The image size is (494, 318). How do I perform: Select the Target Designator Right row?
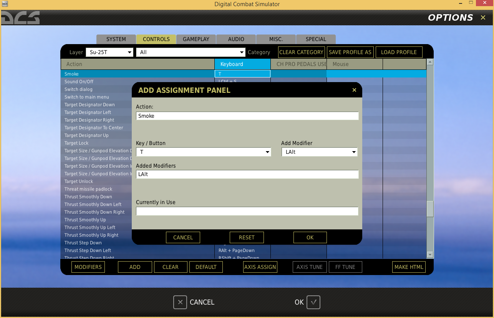[96, 120]
